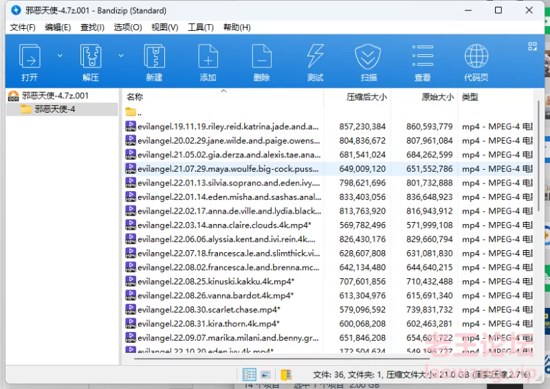Click the compressed size value 707,601,856

coord(362,281)
